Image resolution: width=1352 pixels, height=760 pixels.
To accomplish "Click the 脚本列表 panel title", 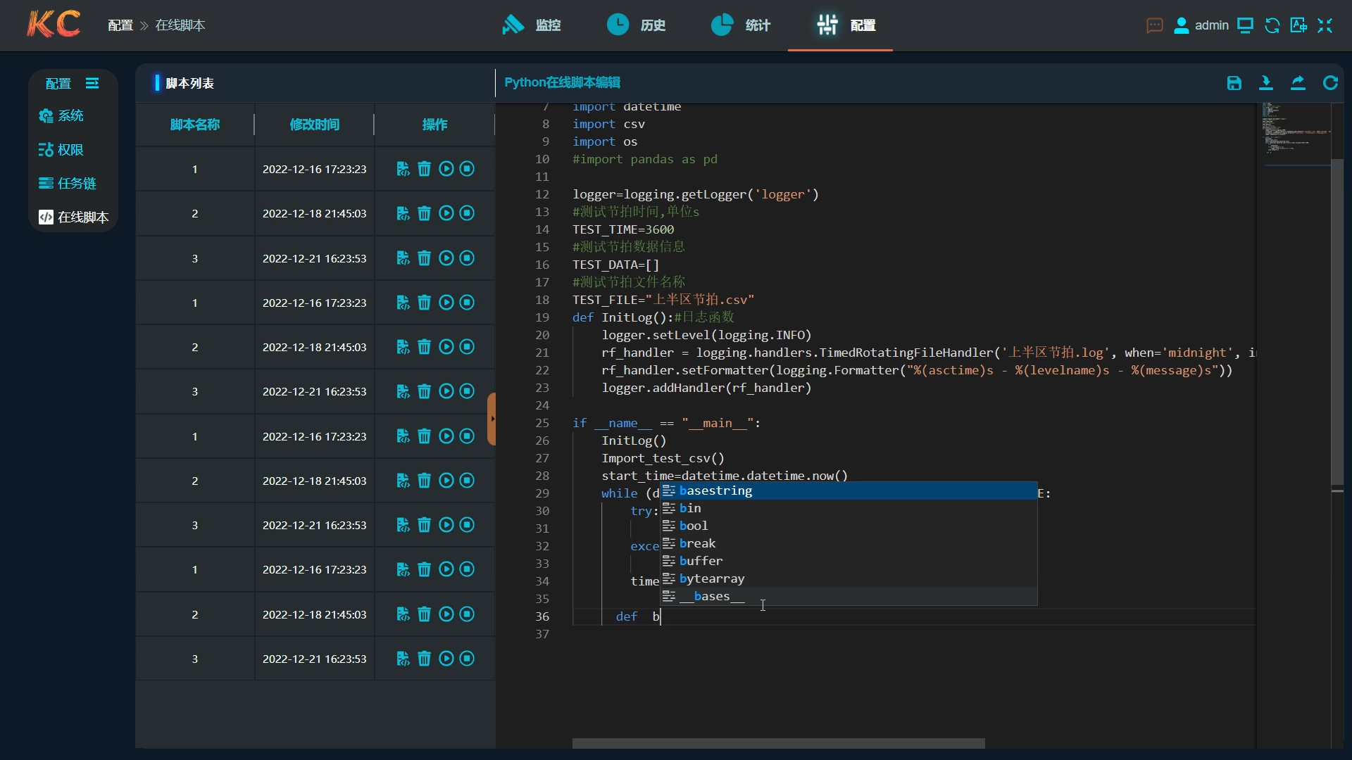I will (189, 83).
